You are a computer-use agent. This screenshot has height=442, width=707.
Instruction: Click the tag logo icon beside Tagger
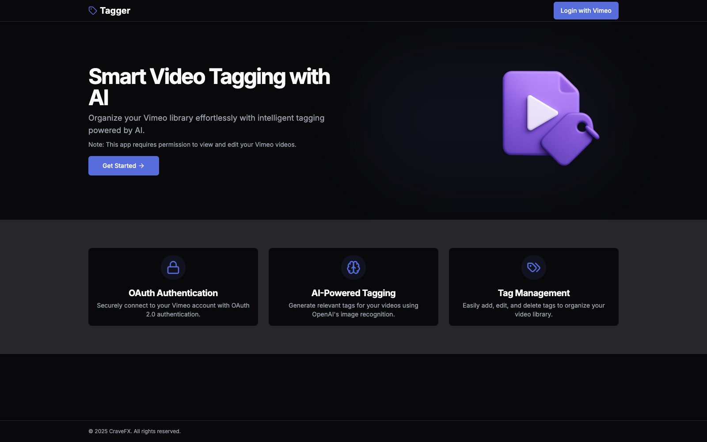pos(92,11)
